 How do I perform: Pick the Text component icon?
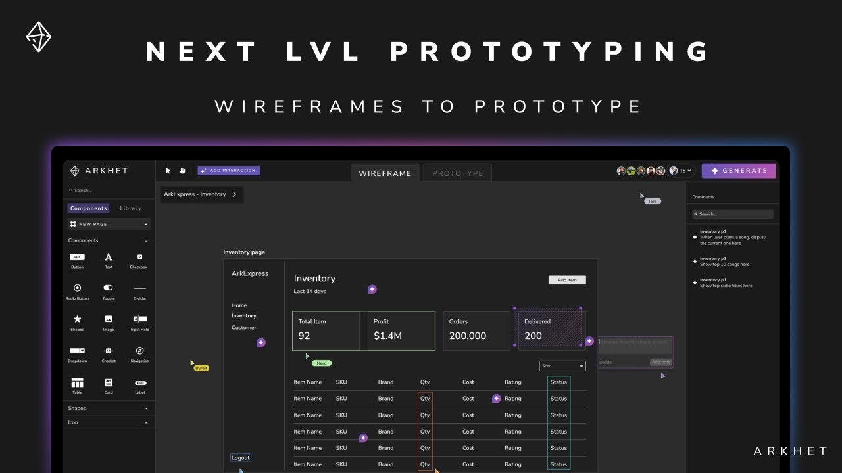[109, 257]
